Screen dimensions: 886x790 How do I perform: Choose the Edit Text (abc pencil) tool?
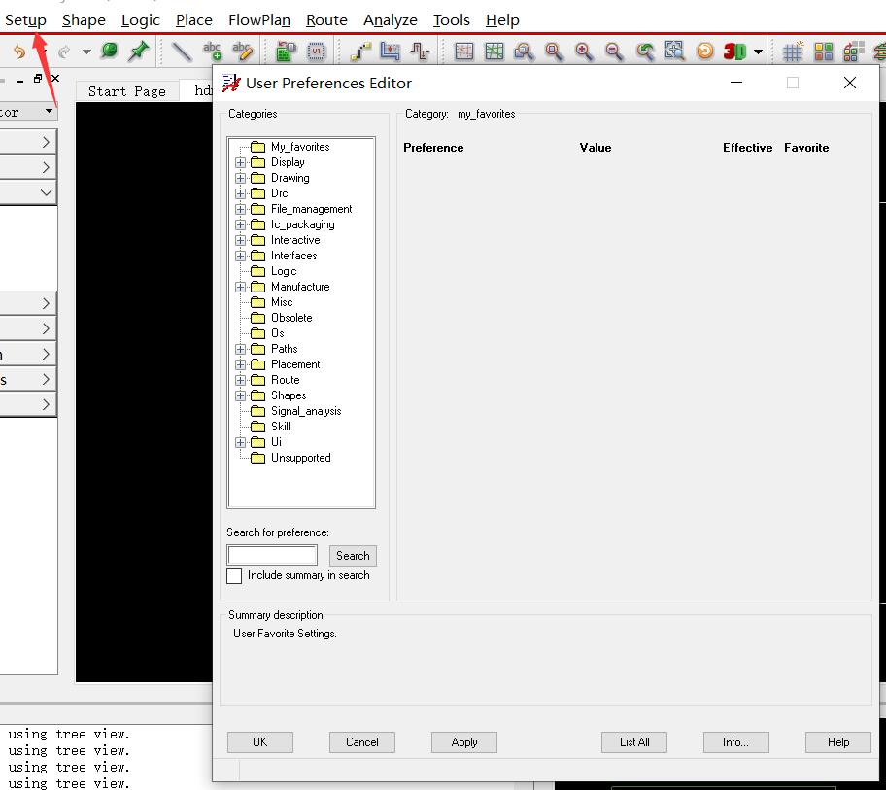pyautogui.click(x=243, y=51)
